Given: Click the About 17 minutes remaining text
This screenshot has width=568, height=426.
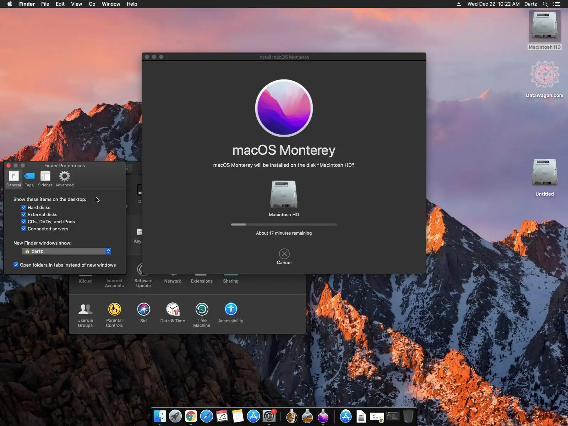Looking at the screenshot, I should click(x=284, y=233).
